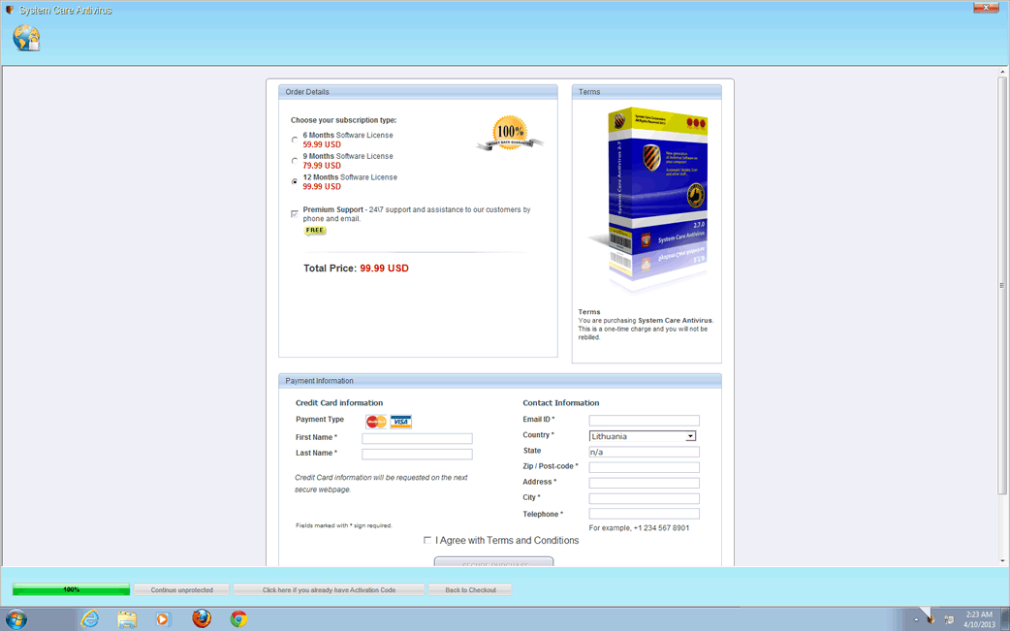The width and height of the screenshot is (1010, 631).
Task: Click the already have Activation Code button
Action: coord(329,589)
